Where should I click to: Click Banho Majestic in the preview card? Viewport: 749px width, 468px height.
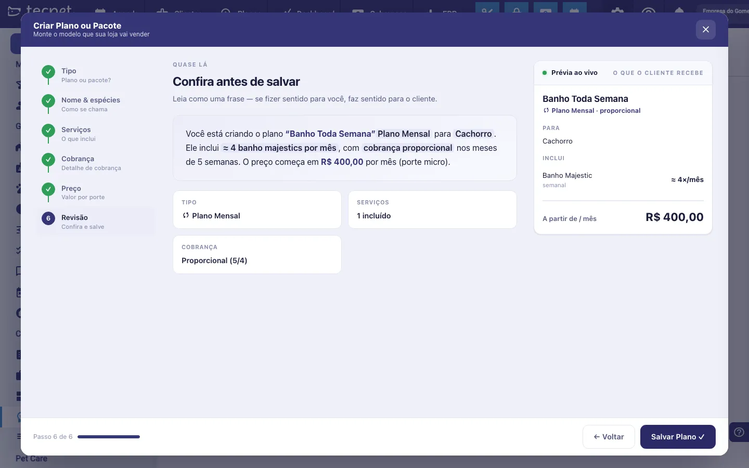(x=567, y=175)
